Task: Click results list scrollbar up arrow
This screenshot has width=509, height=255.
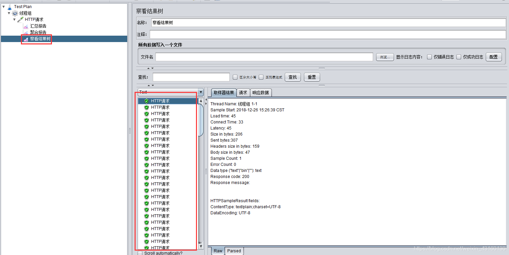Action: [201, 101]
